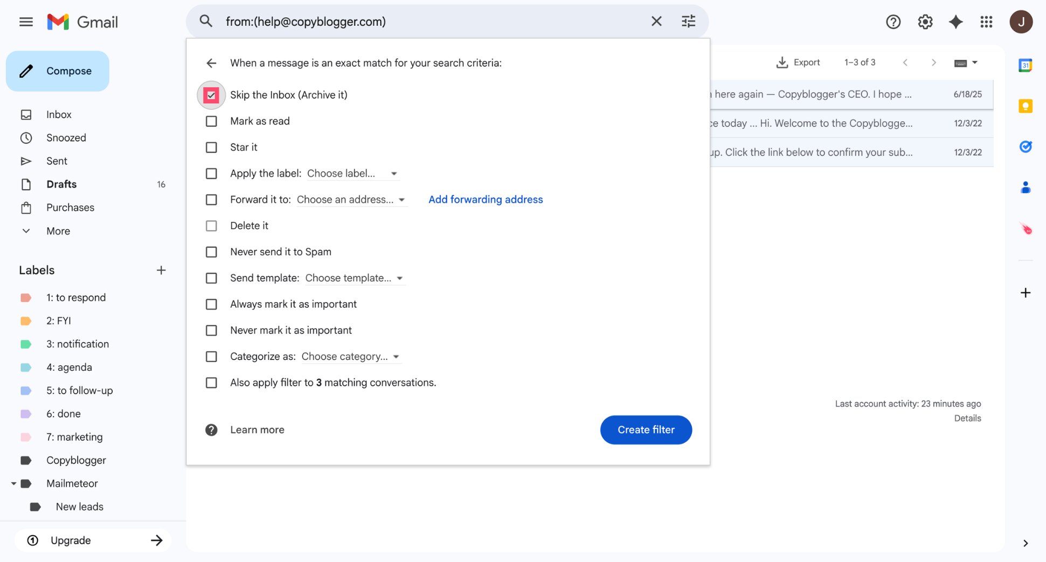The image size is (1046, 562).
Task: Click the Add forwarding address link
Action: click(x=485, y=199)
